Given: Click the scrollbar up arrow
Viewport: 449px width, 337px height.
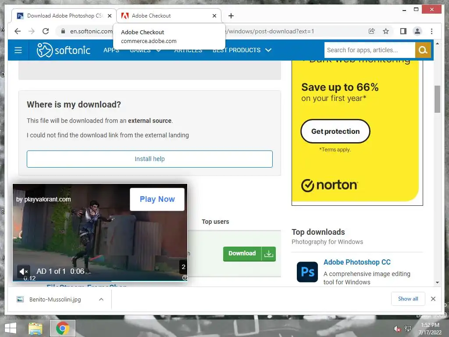Looking at the screenshot, I should (x=437, y=43).
